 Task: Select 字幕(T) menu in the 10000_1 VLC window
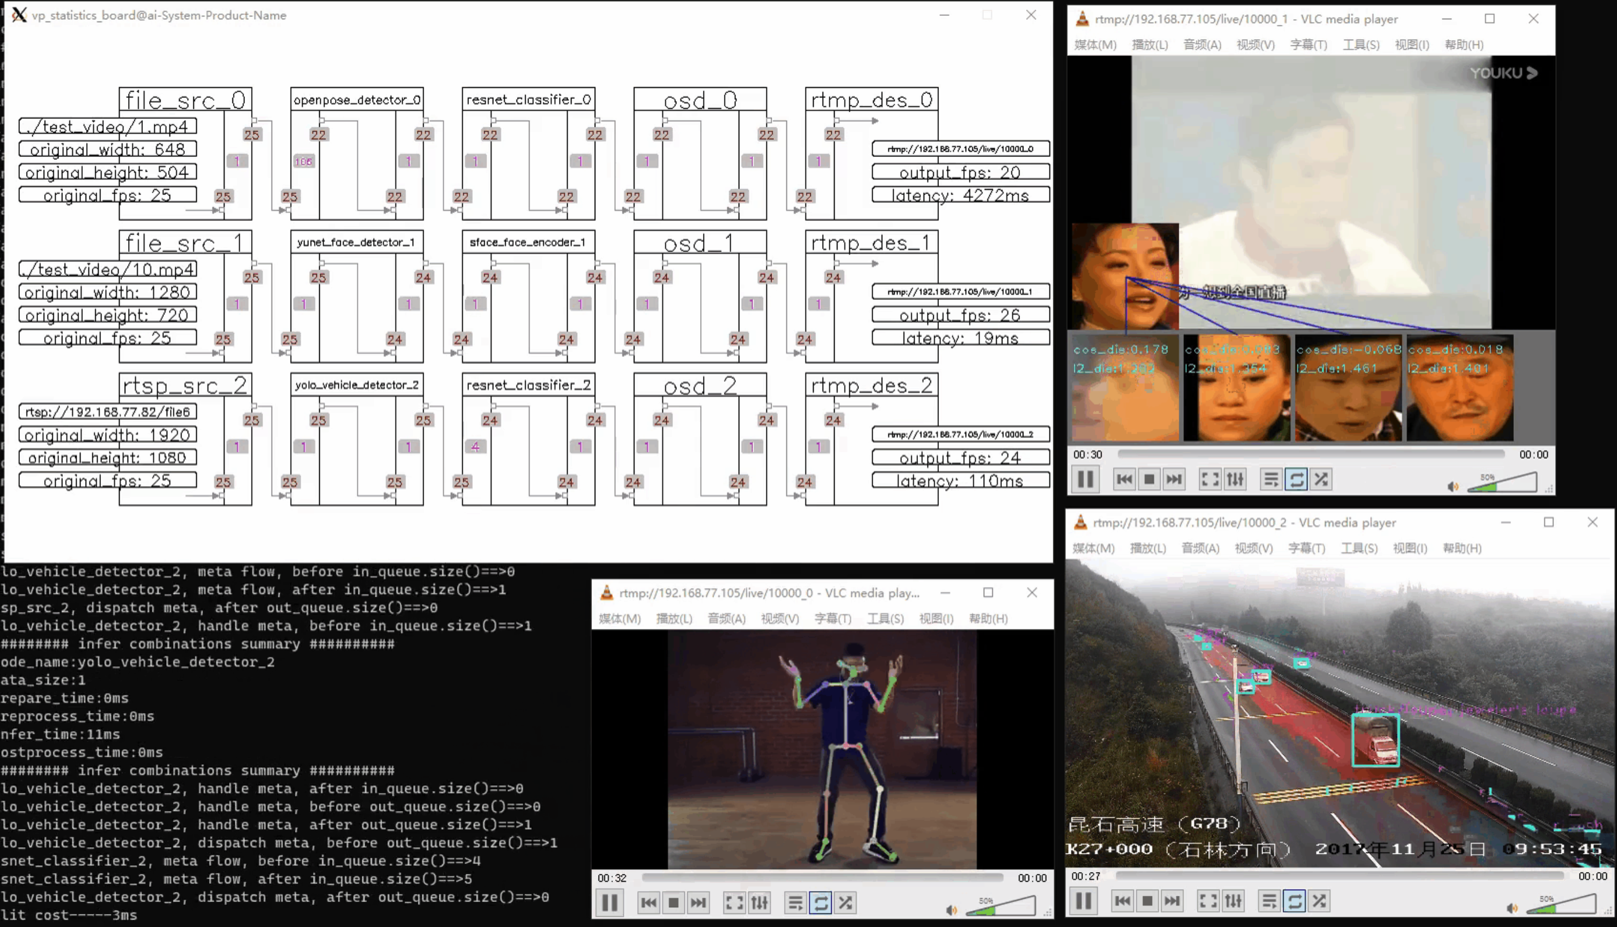(1308, 45)
